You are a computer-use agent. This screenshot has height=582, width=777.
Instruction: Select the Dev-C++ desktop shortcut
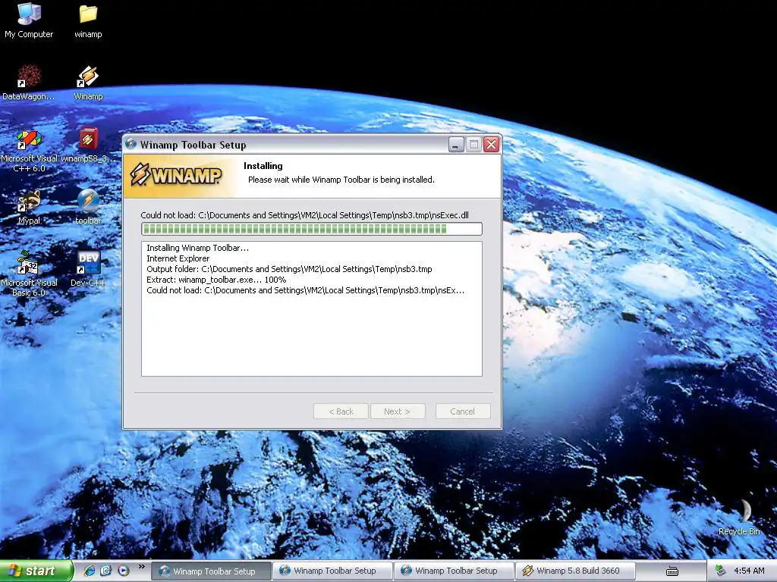pos(88,269)
